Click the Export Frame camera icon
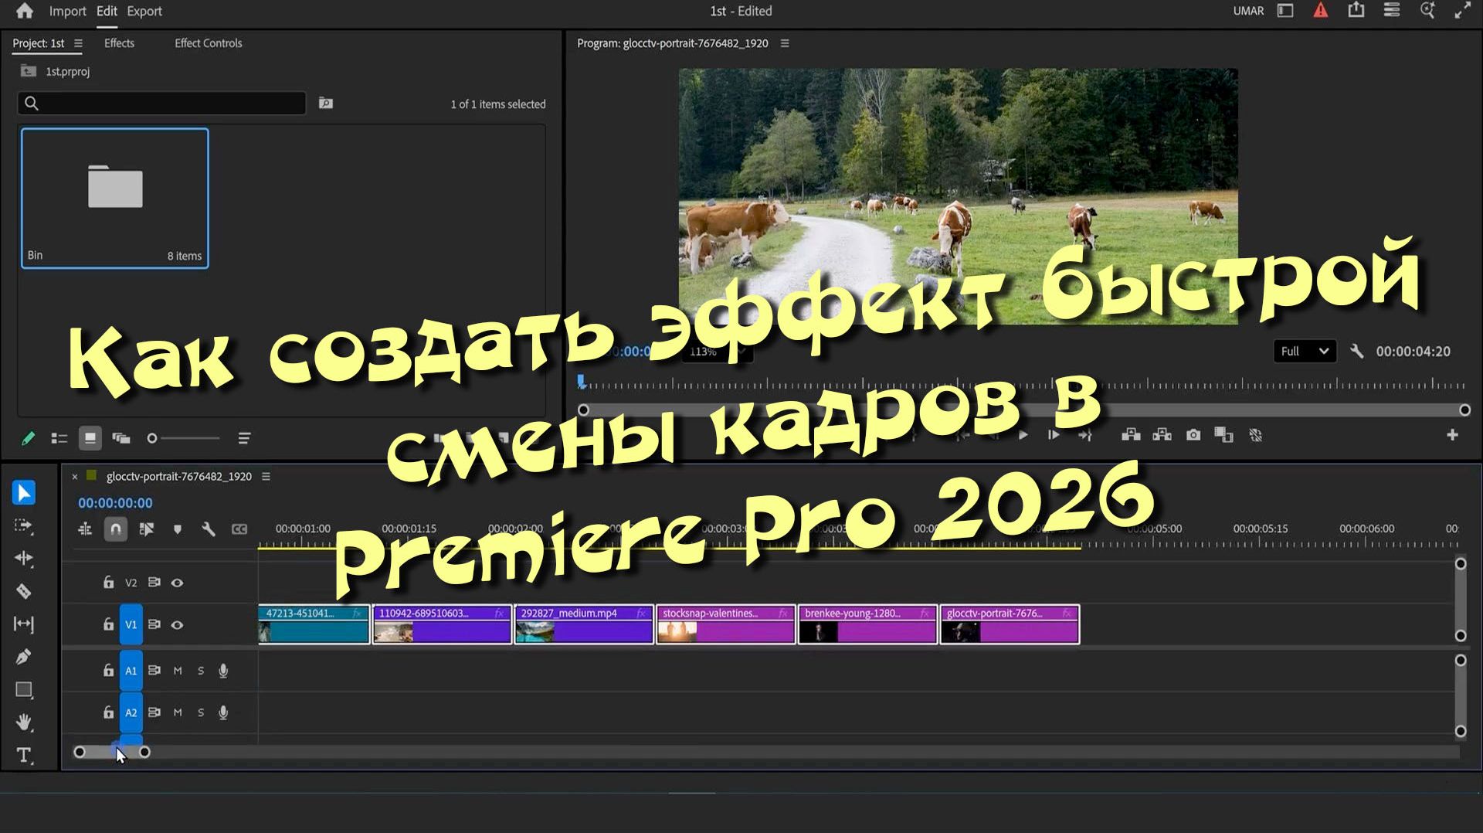1483x833 pixels. point(1193,435)
